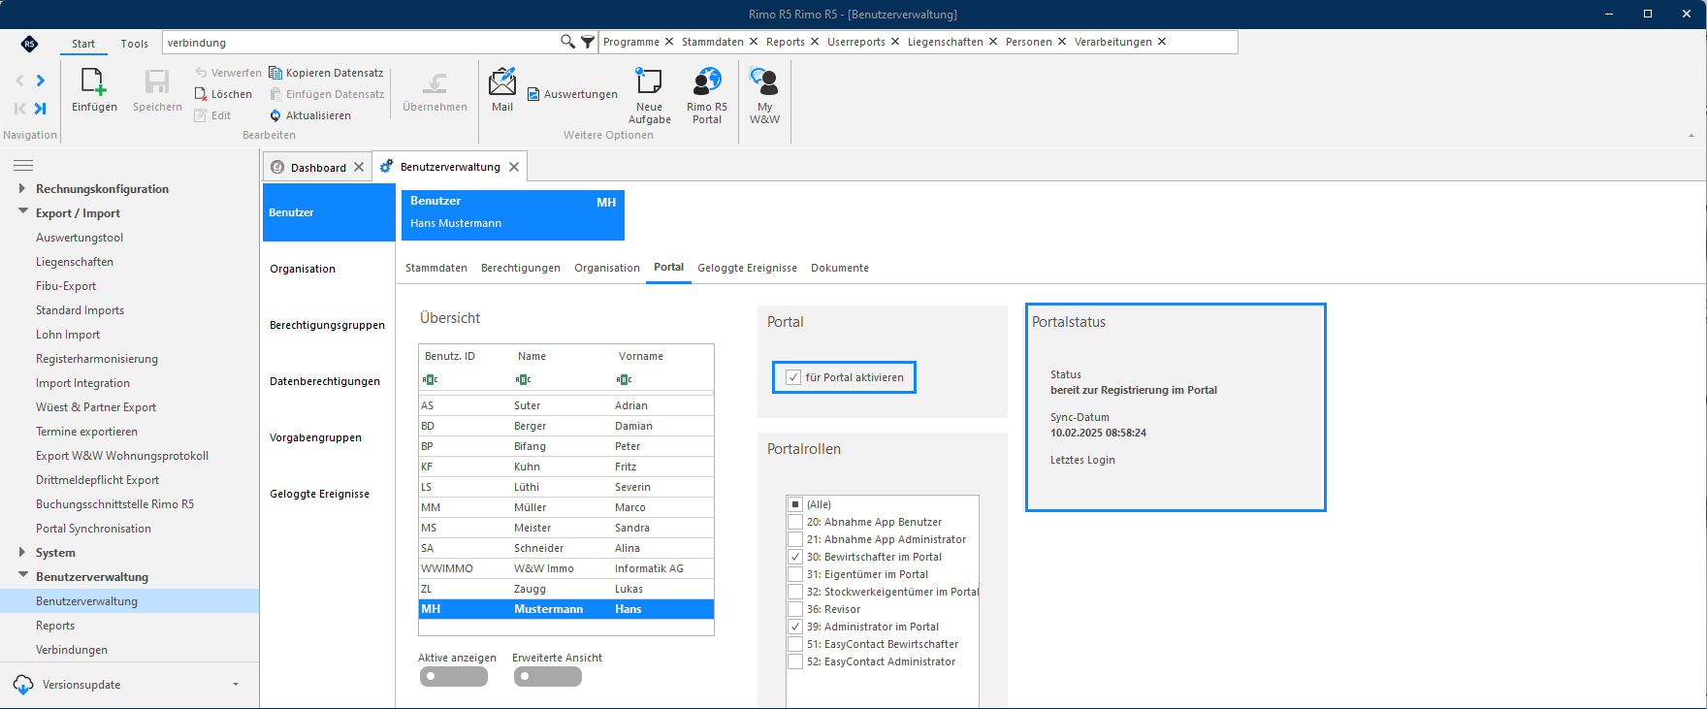1707x709 pixels.
Task: Open the Geloggte Ereignisse tab
Action: click(747, 268)
